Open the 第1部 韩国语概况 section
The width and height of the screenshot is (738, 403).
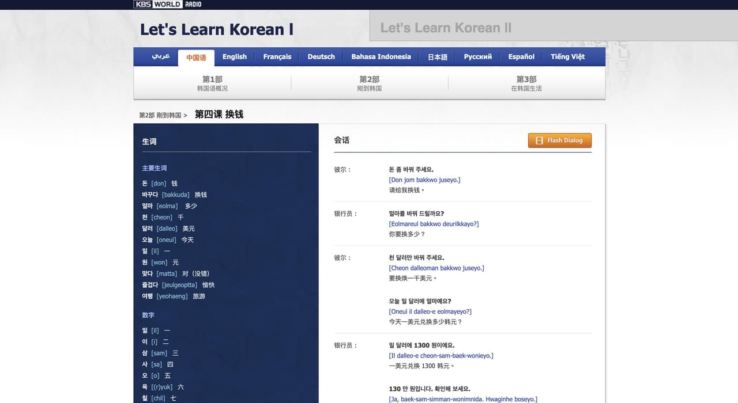click(212, 83)
